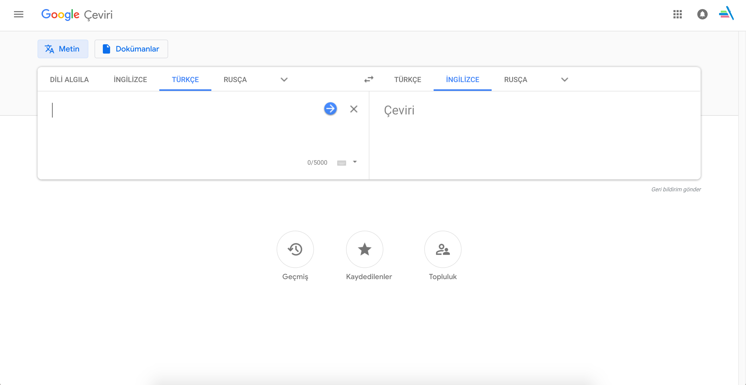
Task: Click the blue translate arrow button
Action: coord(330,109)
